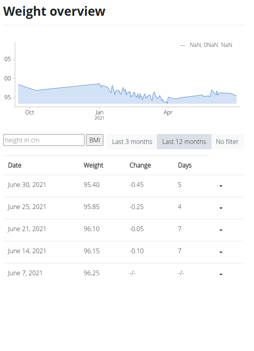The height and width of the screenshot is (351, 254).
Task: Click the height in cm input field
Action: coord(43,140)
